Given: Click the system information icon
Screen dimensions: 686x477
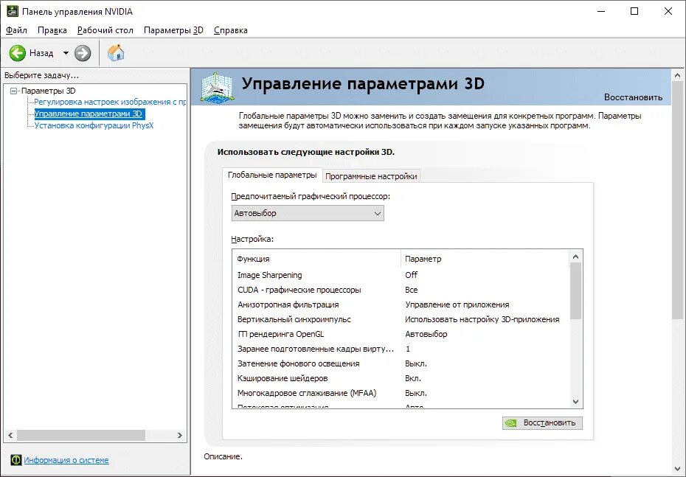Looking at the screenshot, I should pos(15,460).
